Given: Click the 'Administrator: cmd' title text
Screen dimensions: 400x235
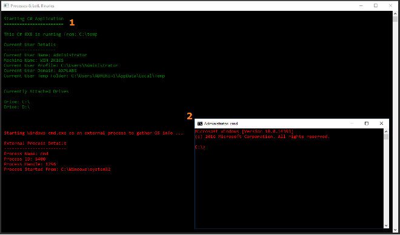Looking at the screenshot, I should (x=221, y=124).
